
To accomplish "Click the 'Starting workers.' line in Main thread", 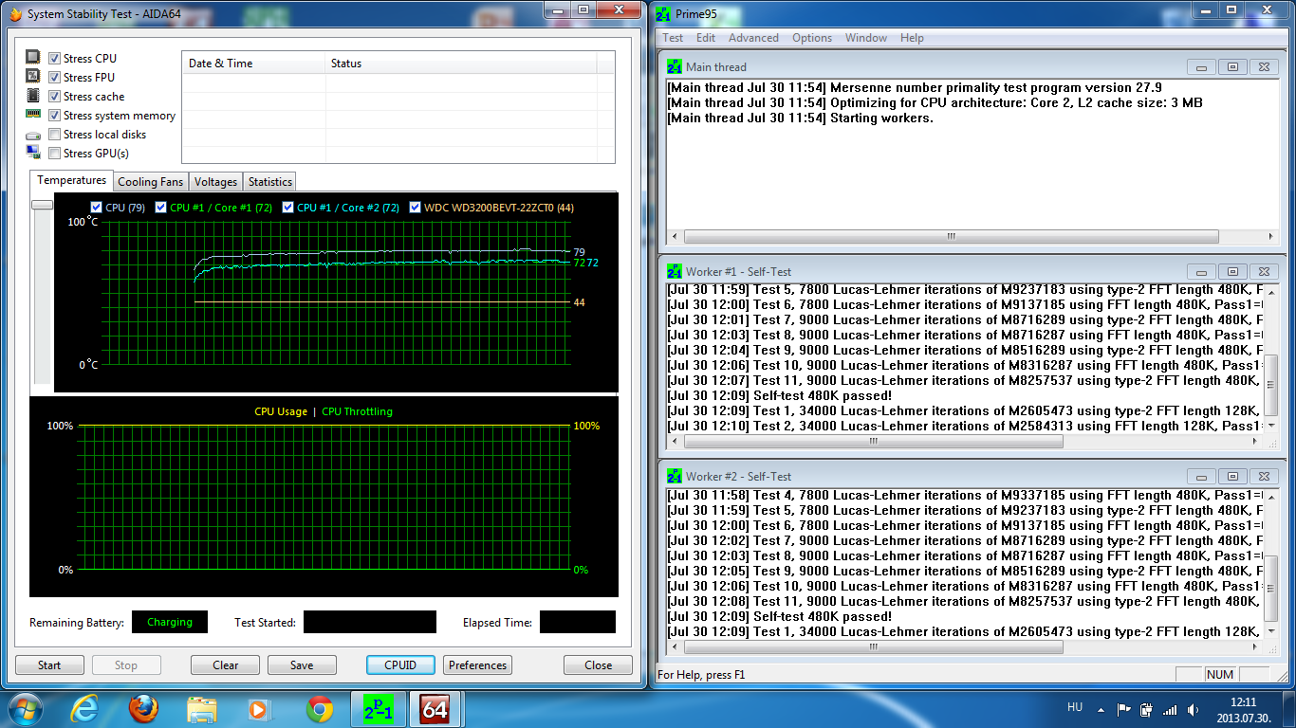I will 801,118.
